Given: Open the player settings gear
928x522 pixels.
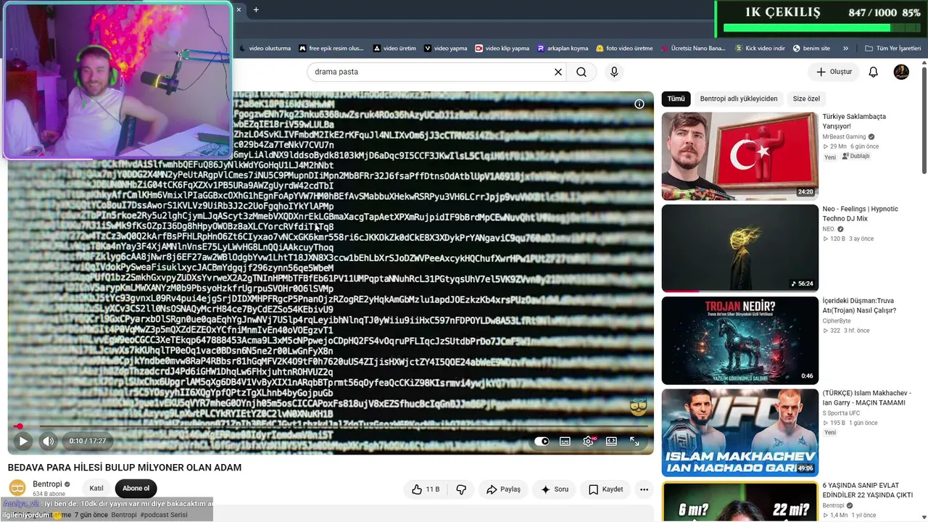Looking at the screenshot, I should [588, 441].
